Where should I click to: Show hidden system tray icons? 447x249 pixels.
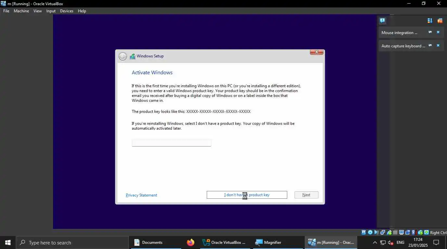pyautogui.click(x=375, y=243)
